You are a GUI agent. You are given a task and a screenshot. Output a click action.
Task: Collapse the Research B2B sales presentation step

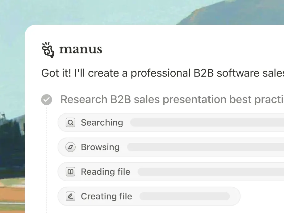point(172,99)
